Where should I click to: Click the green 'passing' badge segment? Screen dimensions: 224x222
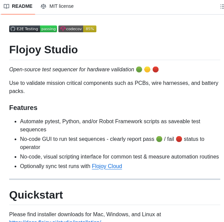click(x=49, y=29)
